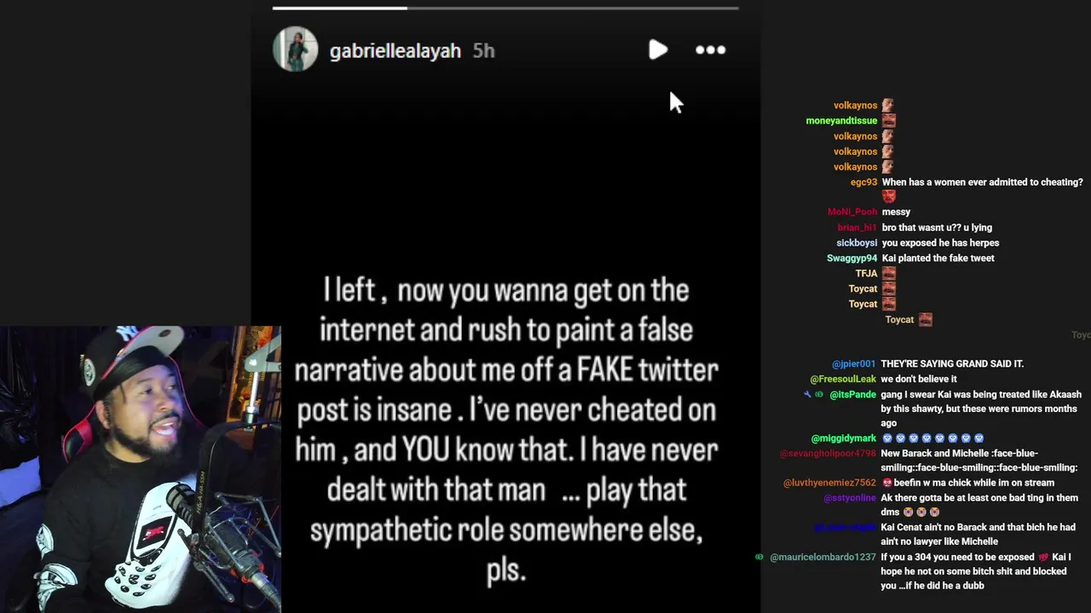Click the emote below egc93's message
The image size is (1091, 613).
click(x=889, y=197)
